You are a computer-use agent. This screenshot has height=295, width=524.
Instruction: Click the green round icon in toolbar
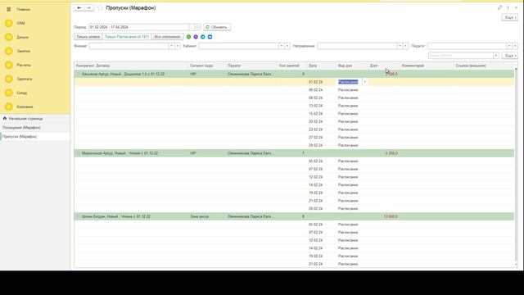coord(188,37)
